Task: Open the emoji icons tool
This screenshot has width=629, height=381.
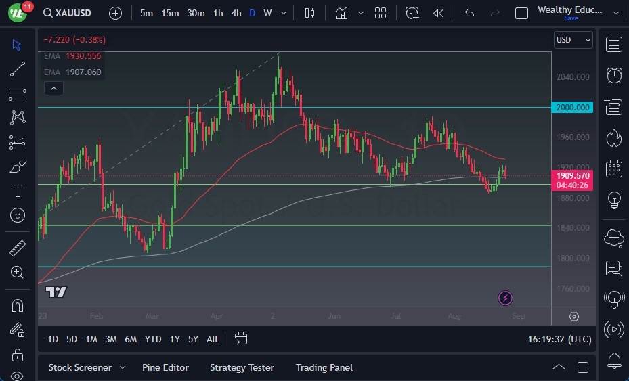Action: pyautogui.click(x=18, y=215)
